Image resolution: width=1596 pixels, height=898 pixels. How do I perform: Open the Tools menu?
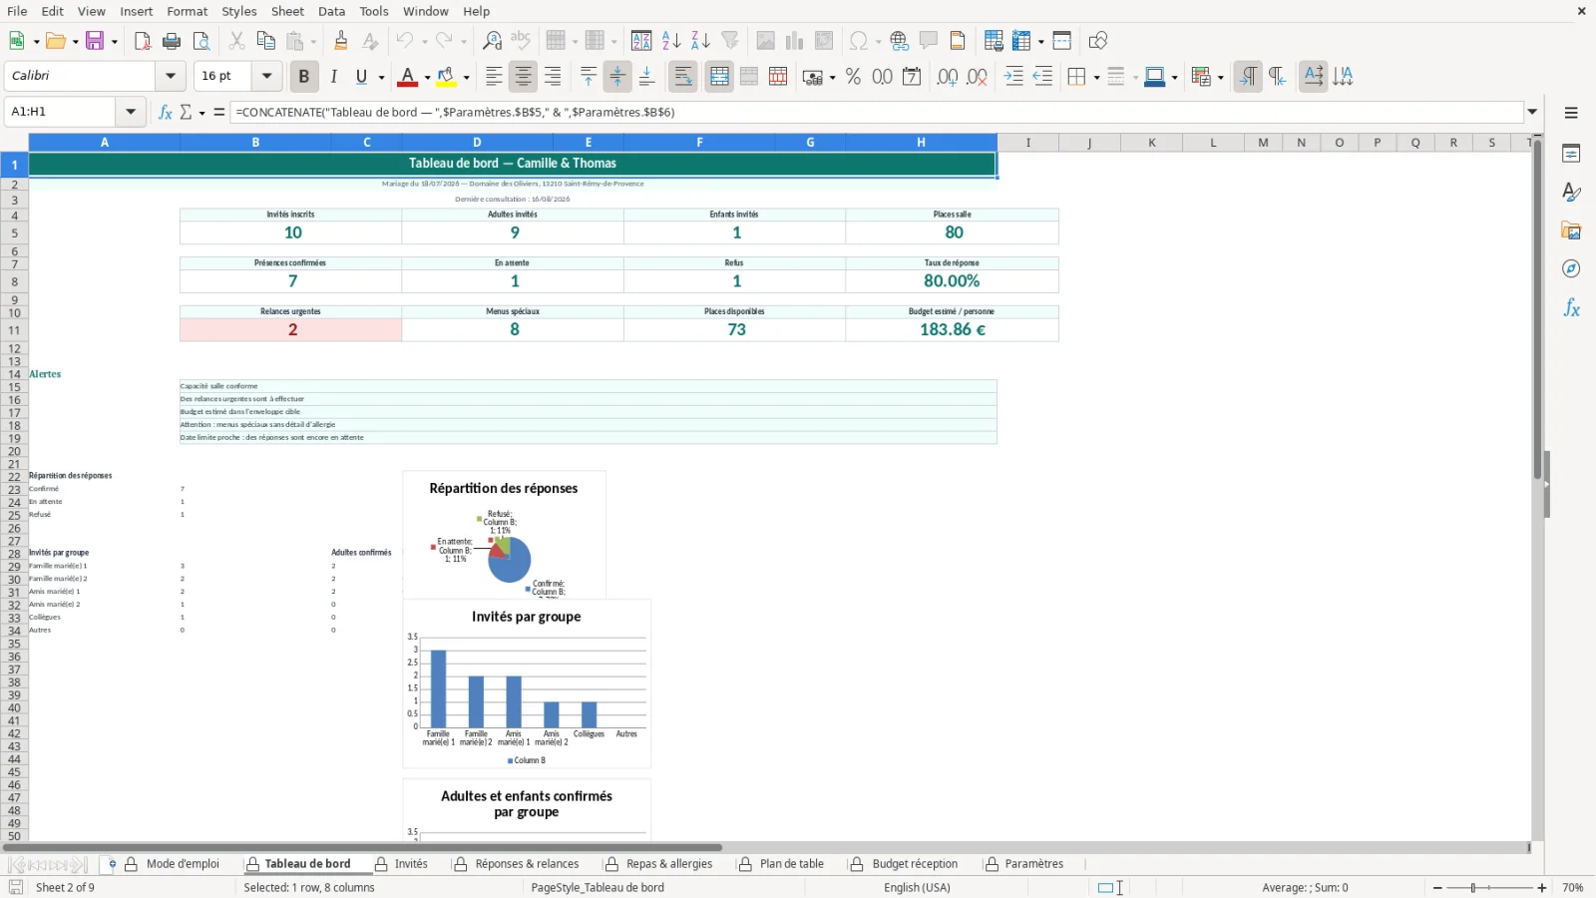pyautogui.click(x=374, y=11)
